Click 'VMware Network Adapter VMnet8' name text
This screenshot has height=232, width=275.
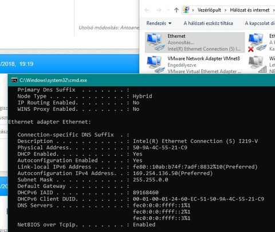coord(203,59)
